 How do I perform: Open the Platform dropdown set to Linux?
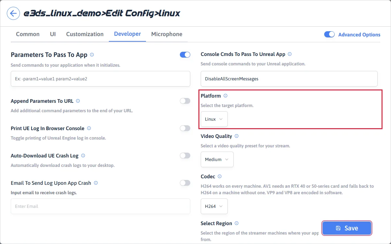coord(214,119)
